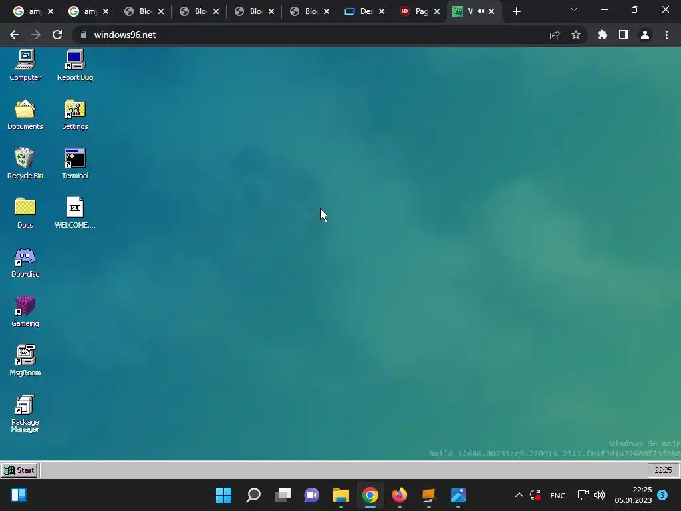Open the Photos app taskbar icon
Image resolution: width=681 pixels, height=511 pixels.
458,495
